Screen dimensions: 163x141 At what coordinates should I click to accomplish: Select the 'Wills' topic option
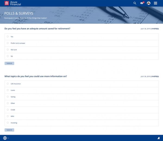pyautogui.click(x=8, y=116)
